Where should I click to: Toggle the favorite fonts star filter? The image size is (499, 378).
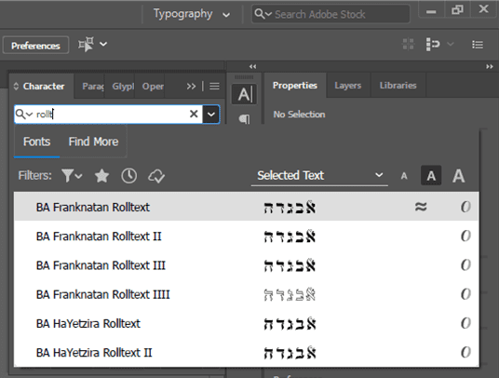click(x=101, y=176)
